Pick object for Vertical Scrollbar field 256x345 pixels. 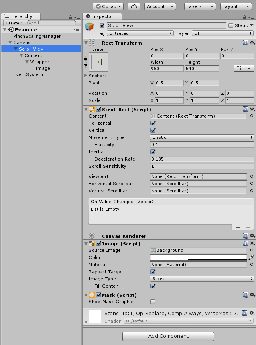[x=252, y=191]
